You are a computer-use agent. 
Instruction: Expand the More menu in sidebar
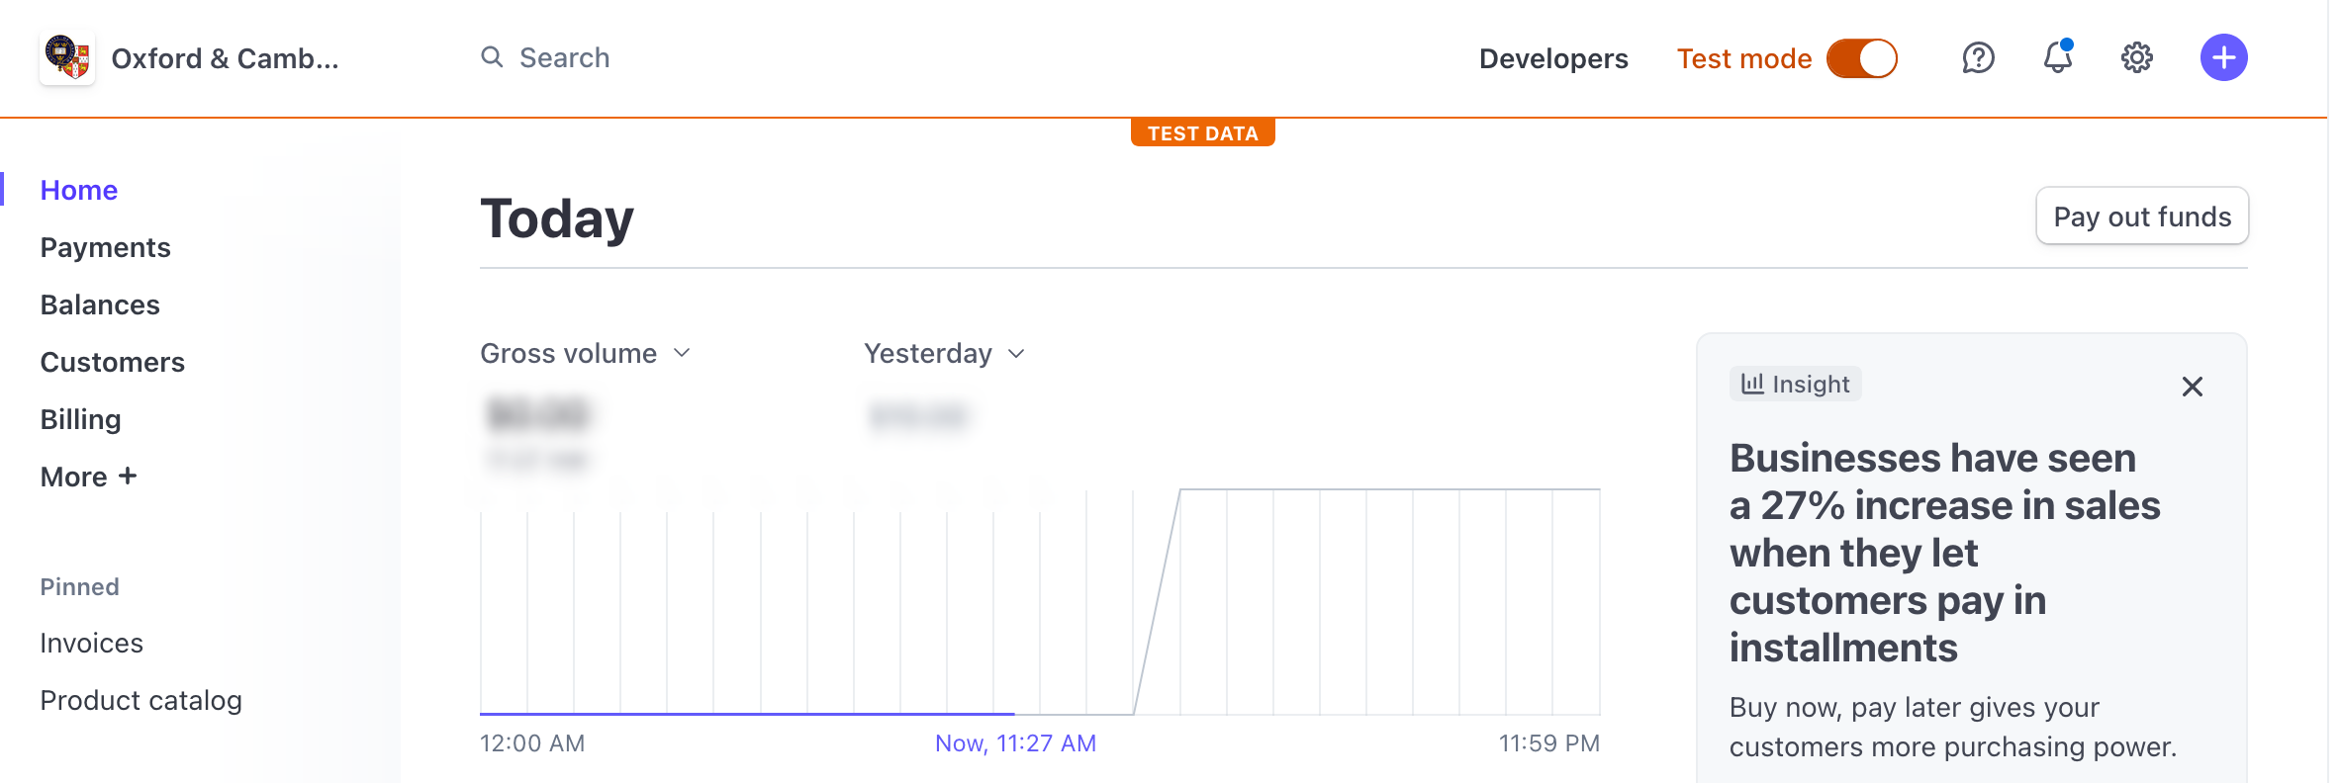click(88, 477)
